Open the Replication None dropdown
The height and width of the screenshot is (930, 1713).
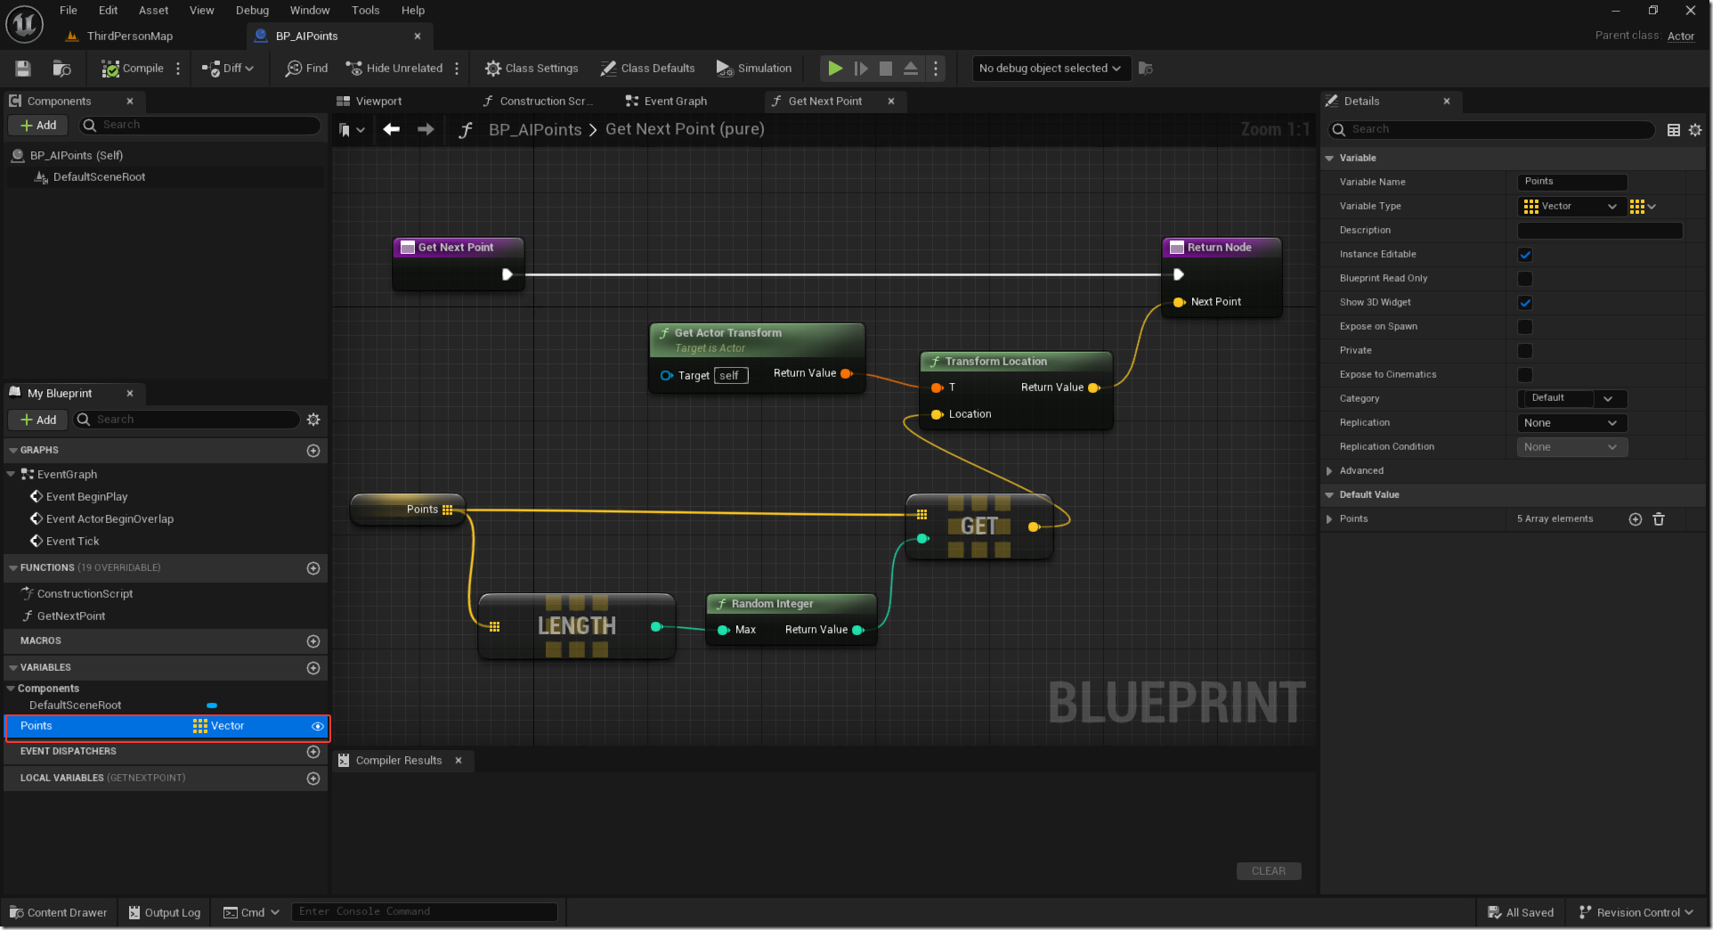point(1572,423)
